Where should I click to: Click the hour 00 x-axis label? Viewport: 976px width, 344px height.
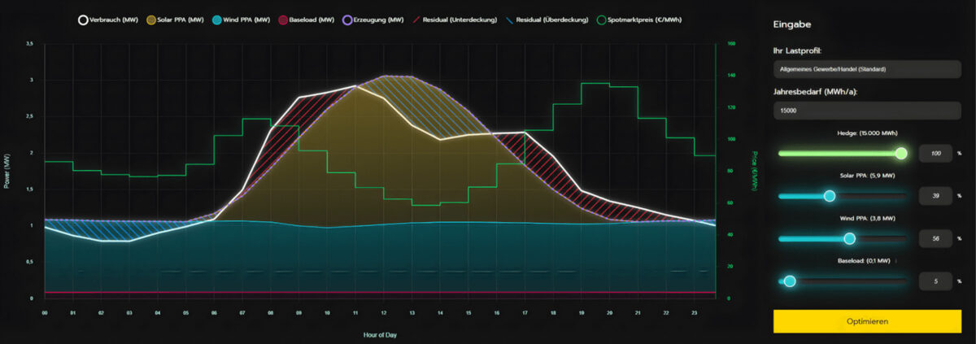pos(44,312)
